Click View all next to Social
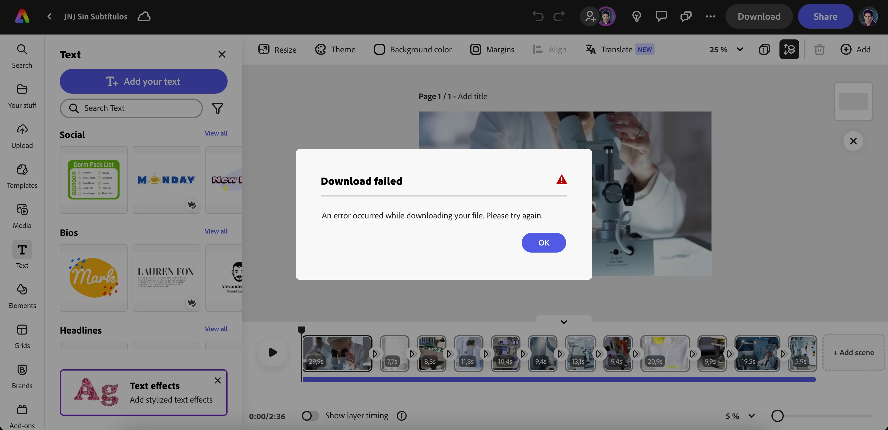888x430 pixels. [216, 133]
